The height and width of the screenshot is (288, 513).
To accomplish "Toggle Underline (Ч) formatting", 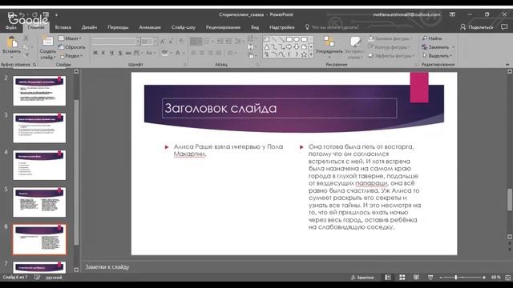I will [111, 53].
